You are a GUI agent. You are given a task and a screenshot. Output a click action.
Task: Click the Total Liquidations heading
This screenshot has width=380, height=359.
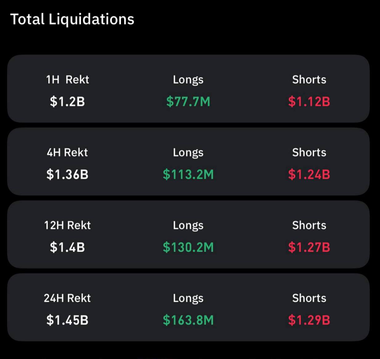pos(72,19)
